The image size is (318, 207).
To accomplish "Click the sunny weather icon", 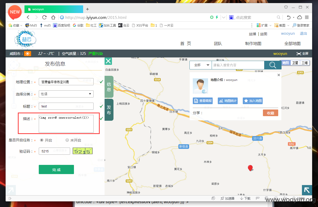I will (x=28, y=54).
